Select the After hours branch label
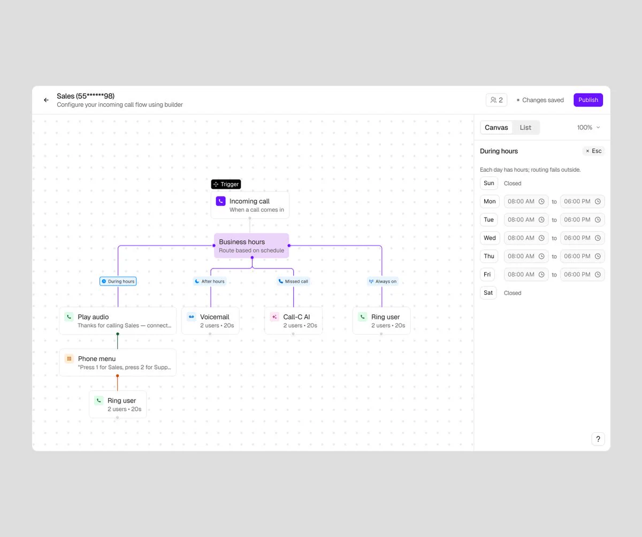 (210, 281)
